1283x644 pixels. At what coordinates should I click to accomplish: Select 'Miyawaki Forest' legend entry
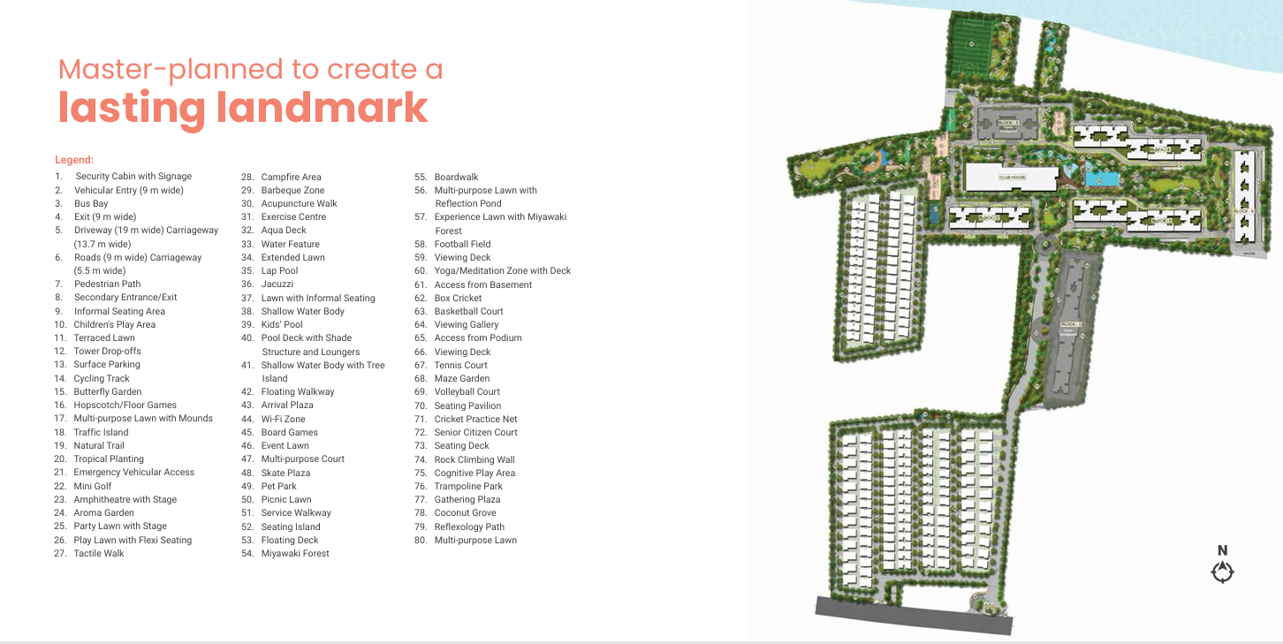click(x=295, y=553)
